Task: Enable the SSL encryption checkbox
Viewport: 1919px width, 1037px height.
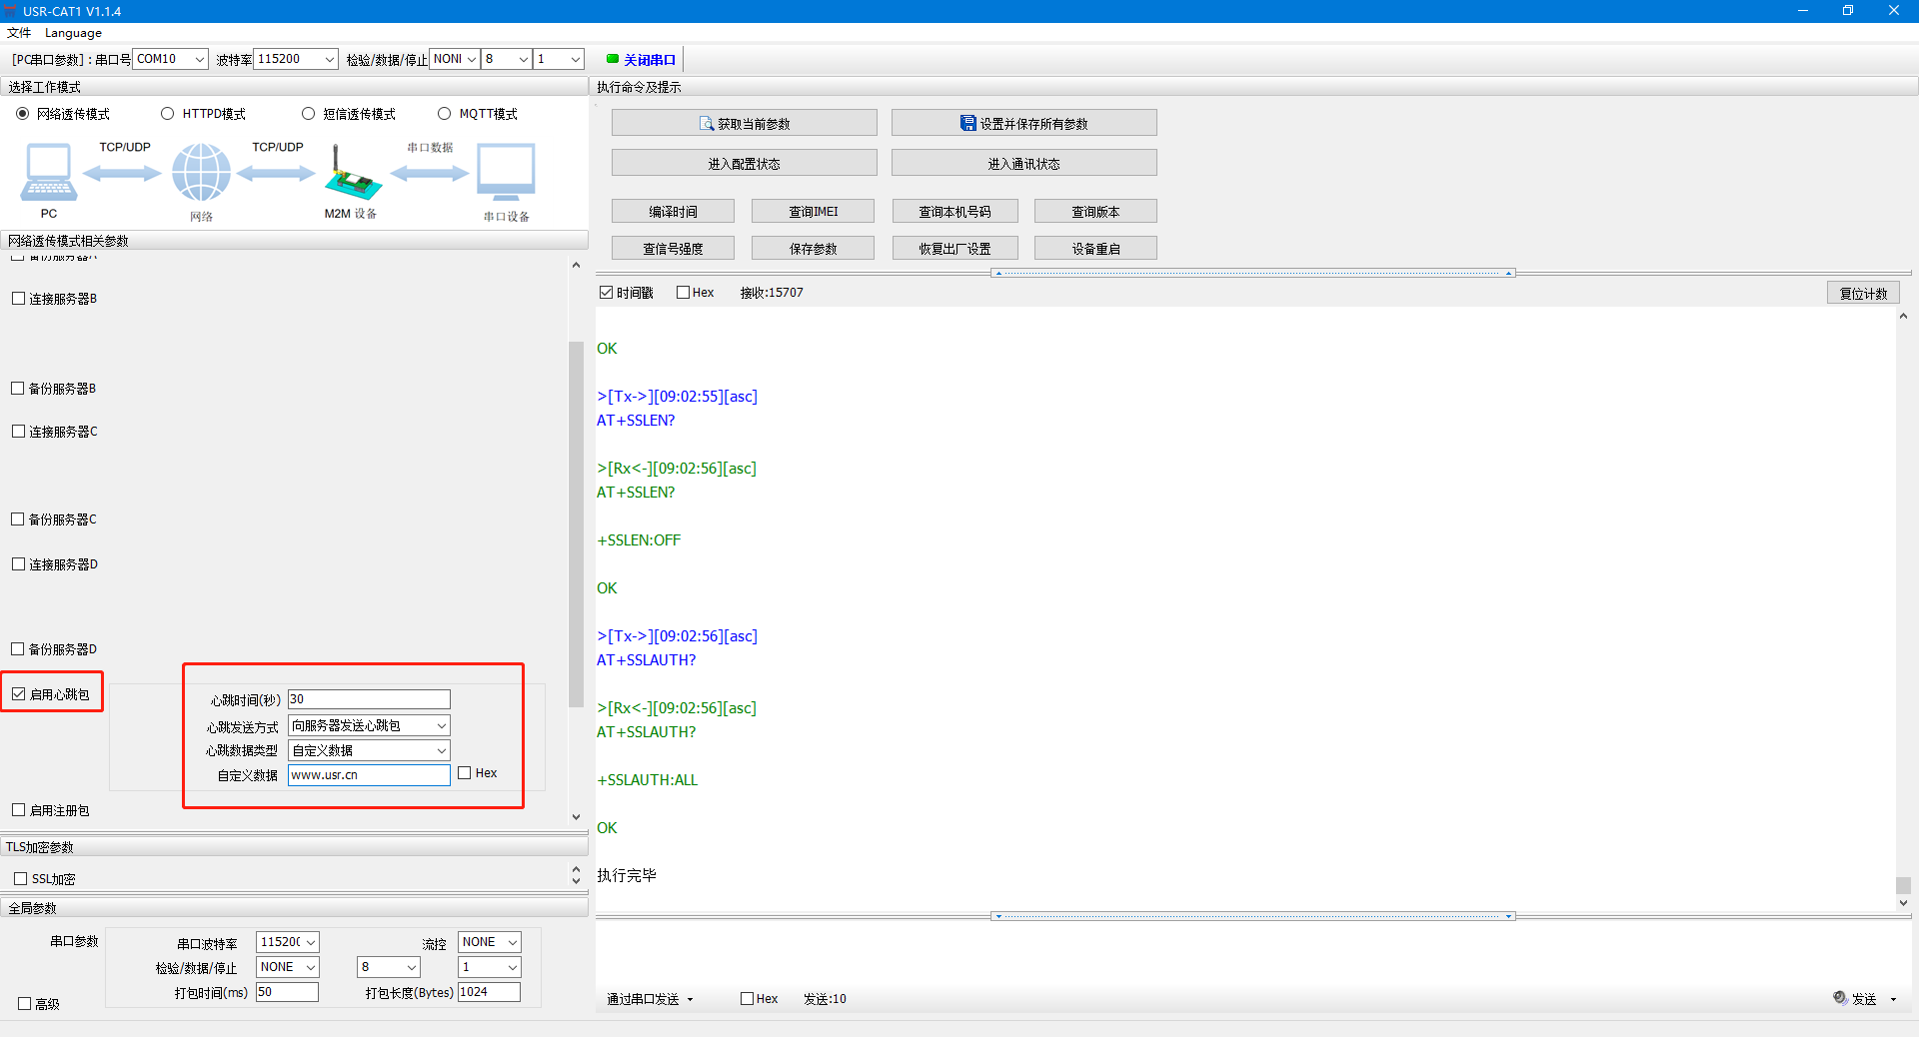Action: (x=21, y=879)
